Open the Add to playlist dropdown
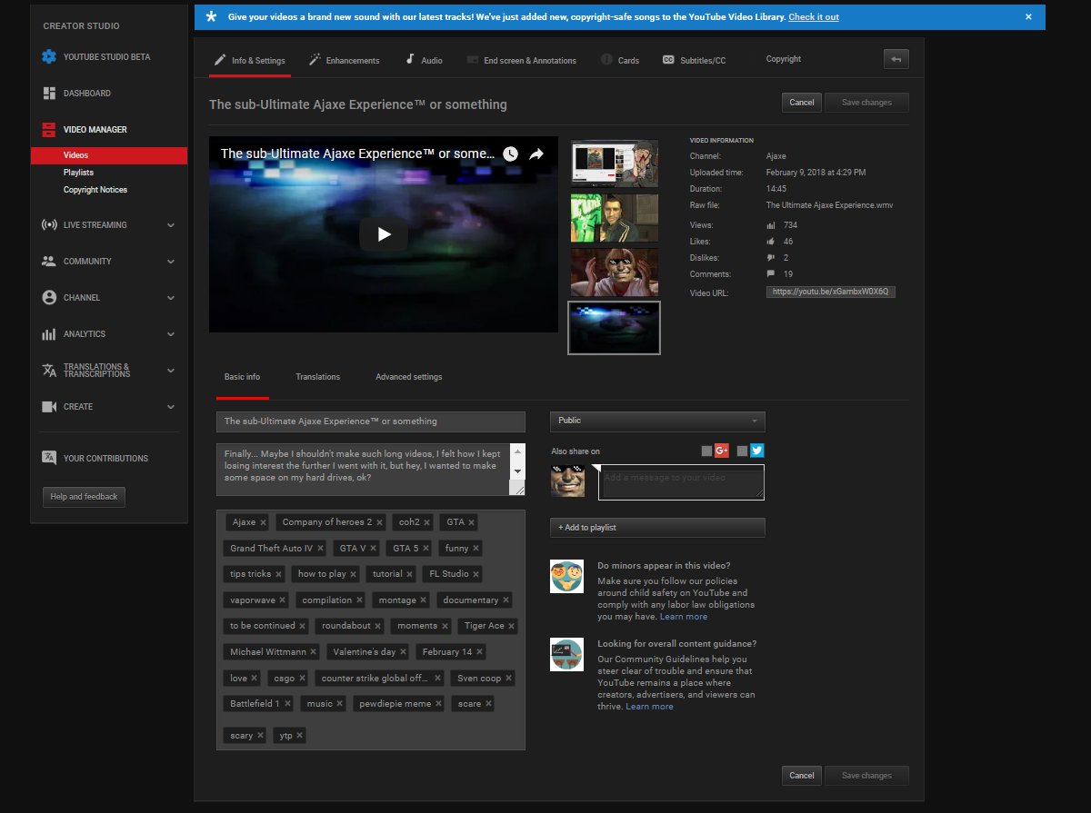Viewport: 1091px width, 813px height. (x=657, y=528)
